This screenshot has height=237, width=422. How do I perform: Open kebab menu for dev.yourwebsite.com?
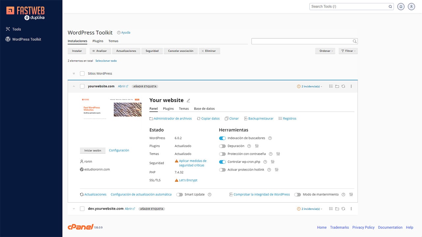pyautogui.click(x=351, y=209)
